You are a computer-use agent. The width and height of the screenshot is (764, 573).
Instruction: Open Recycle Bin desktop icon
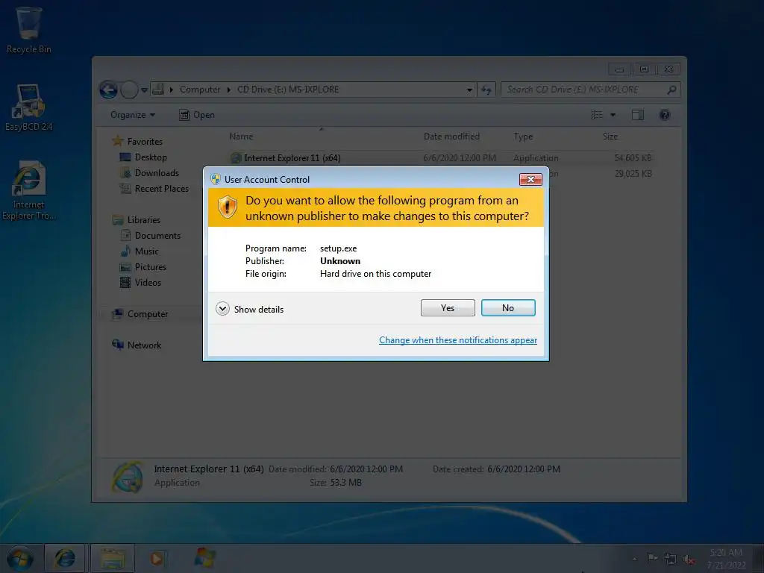click(29, 30)
